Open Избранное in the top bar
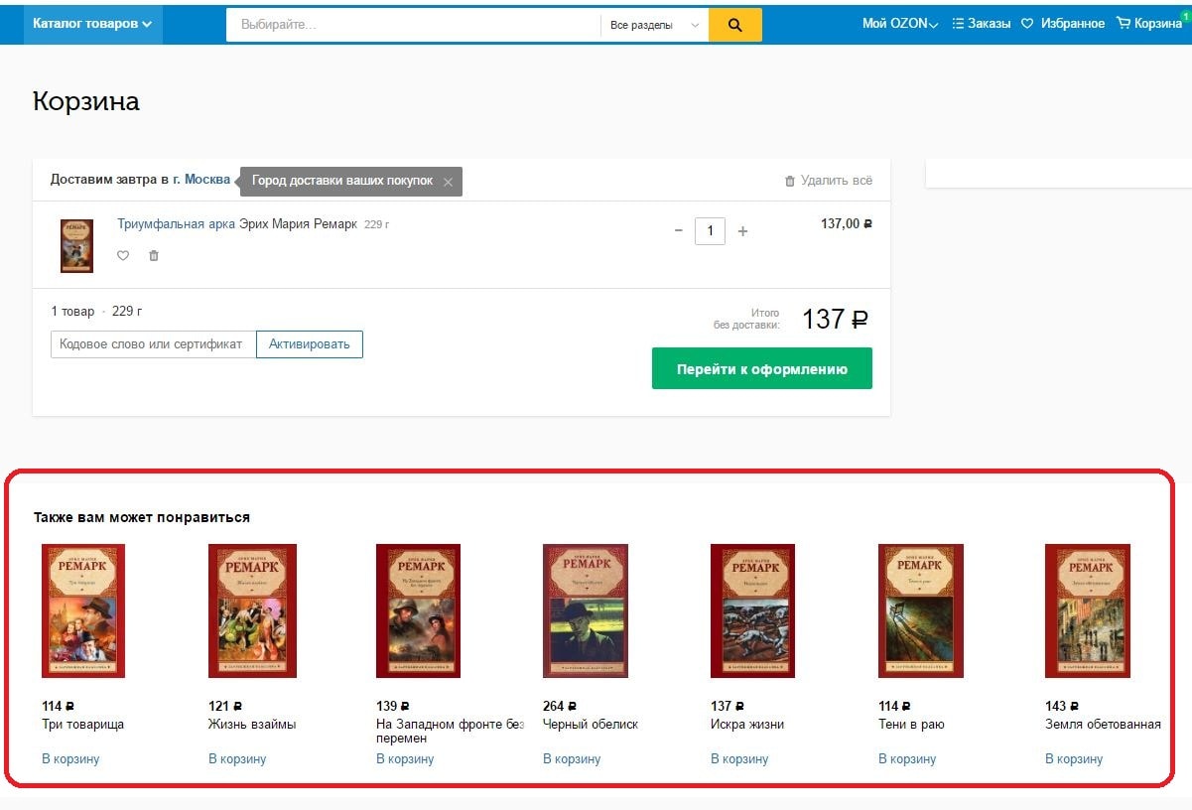The height and width of the screenshot is (810, 1192). (x=1063, y=24)
